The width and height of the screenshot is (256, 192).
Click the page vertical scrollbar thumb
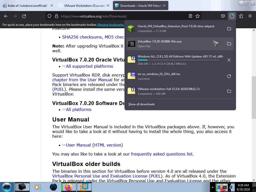click(254, 98)
